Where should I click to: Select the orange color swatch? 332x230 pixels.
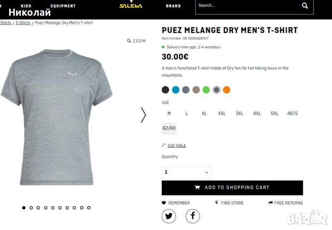(227, 90)
